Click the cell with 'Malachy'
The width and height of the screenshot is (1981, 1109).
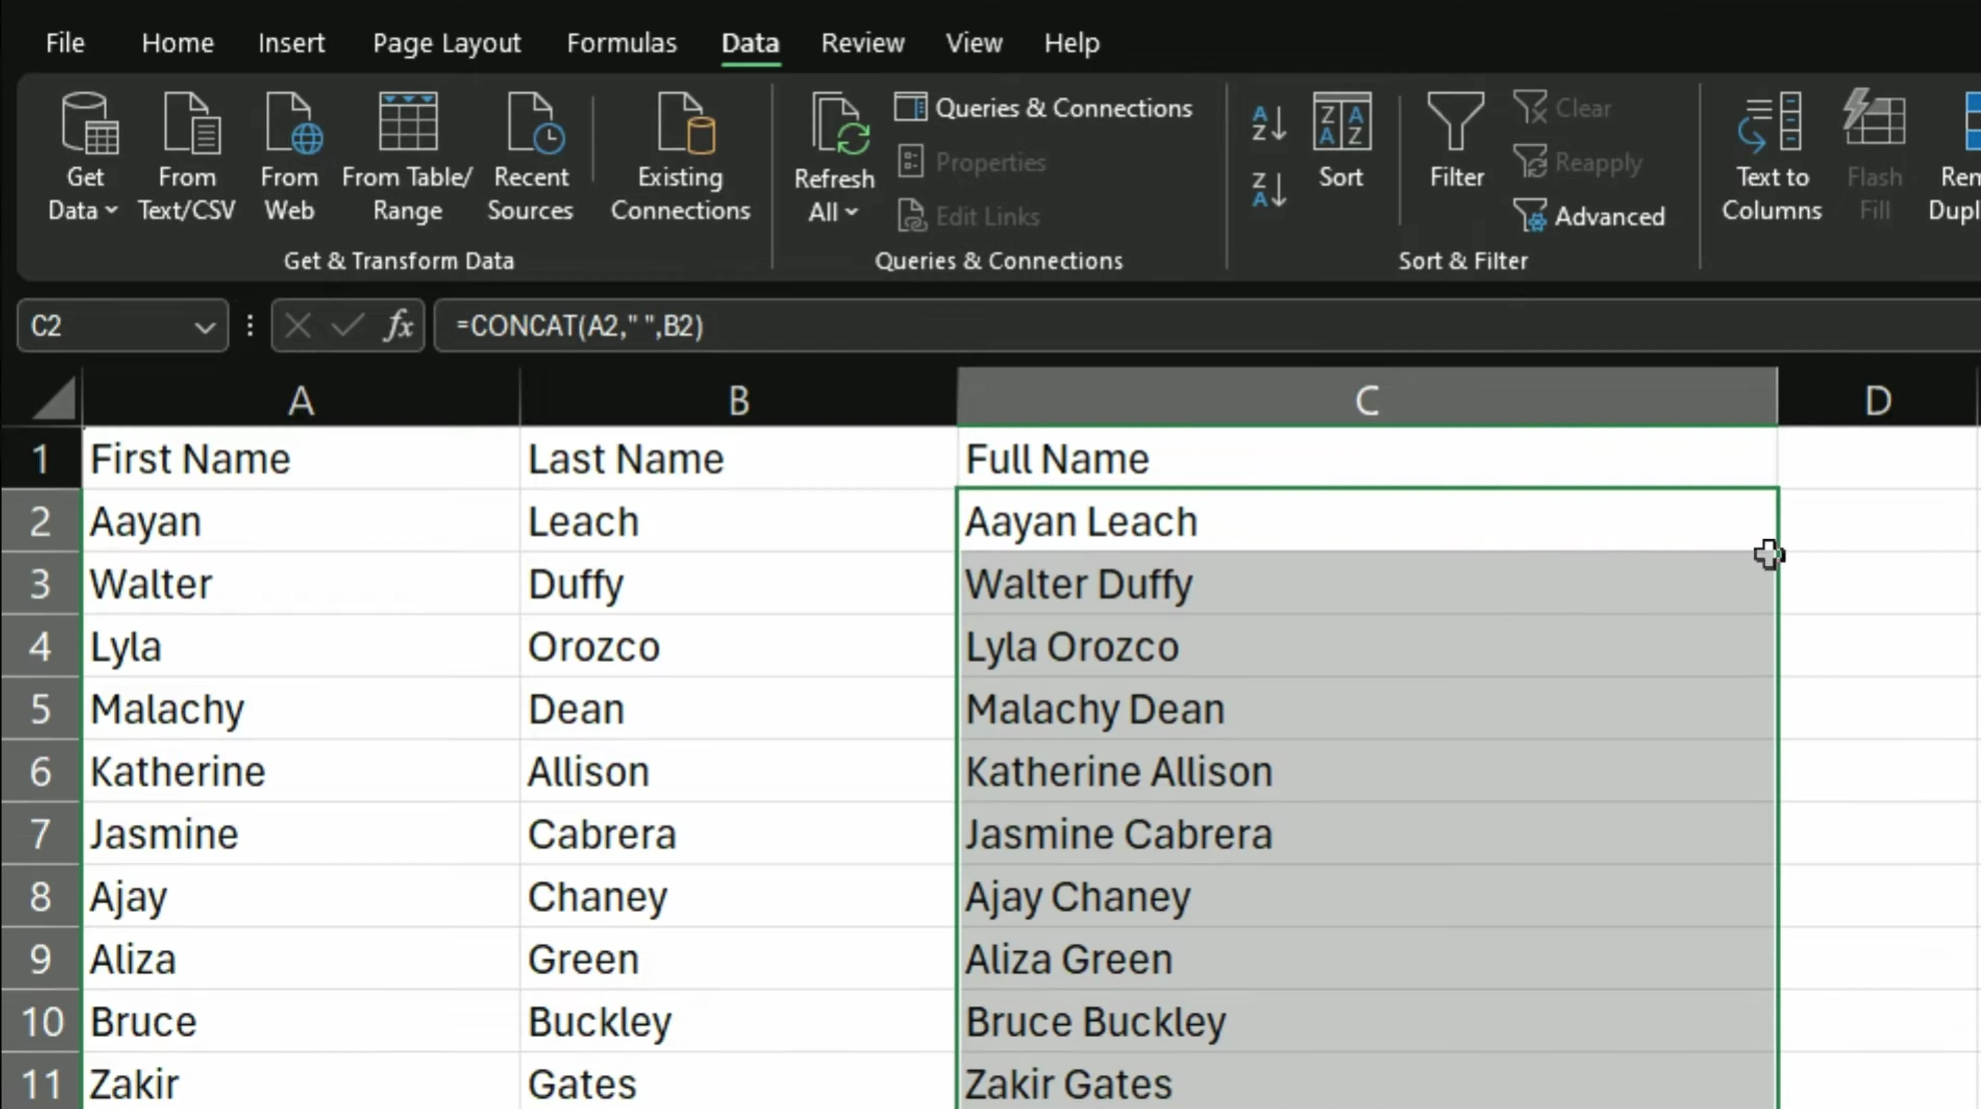click(x=301, y=709)
